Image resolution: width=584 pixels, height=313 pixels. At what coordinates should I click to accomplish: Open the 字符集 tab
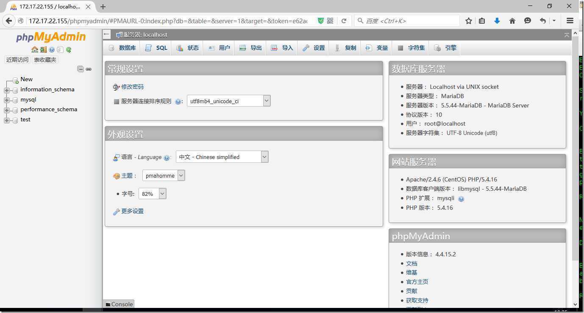411,48
